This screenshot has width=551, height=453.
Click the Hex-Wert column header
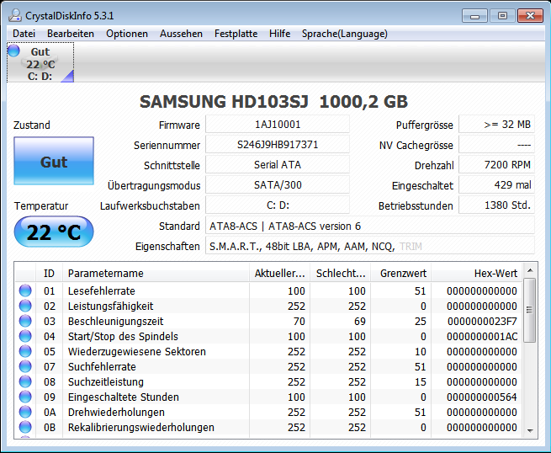477,273
